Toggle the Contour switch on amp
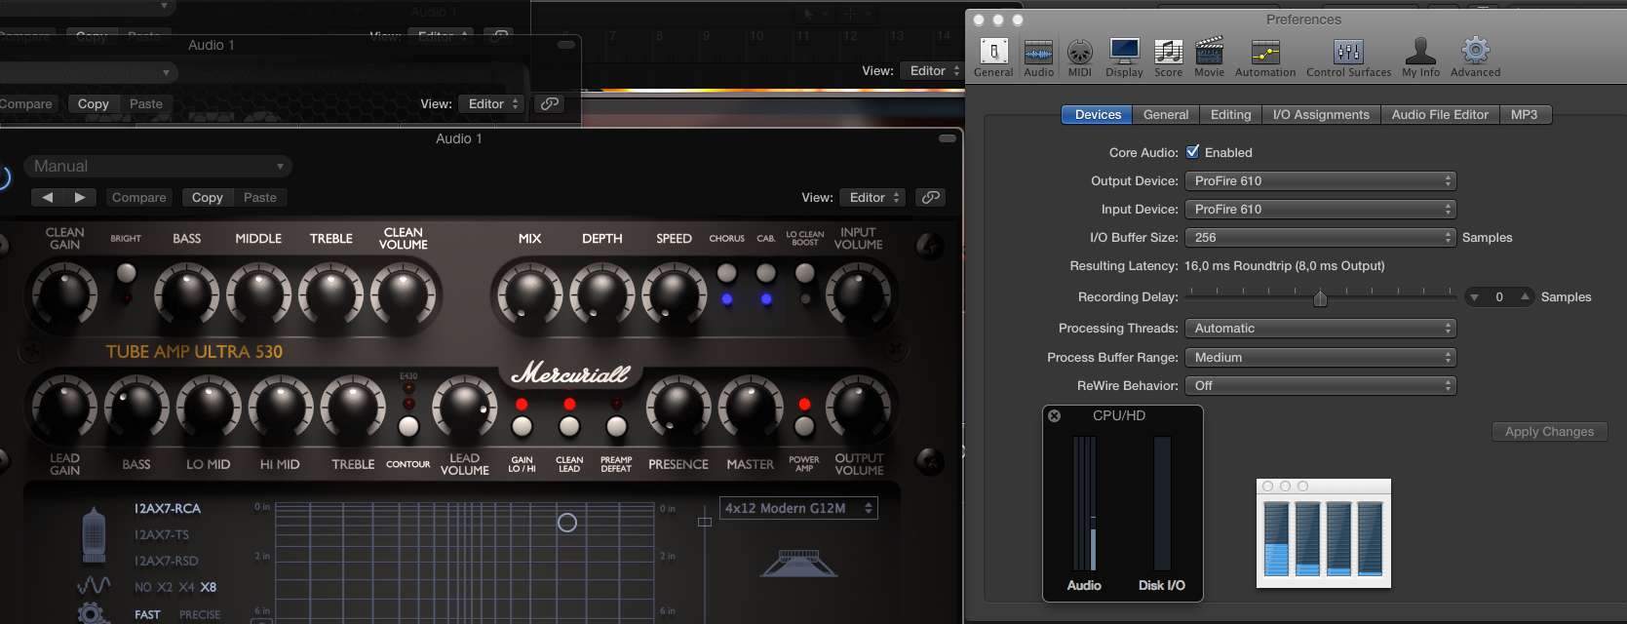The width and height of the screenshot is (1627, 624). [x=408, y=427]
